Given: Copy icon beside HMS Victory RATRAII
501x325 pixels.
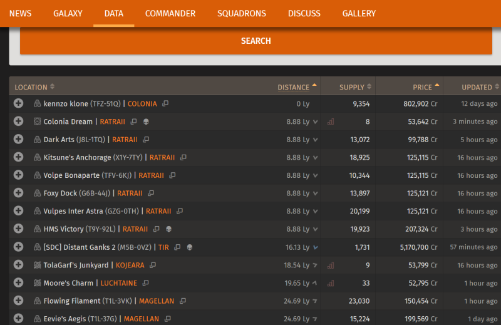Looking at the screenshot, I should tap(156, 229).
